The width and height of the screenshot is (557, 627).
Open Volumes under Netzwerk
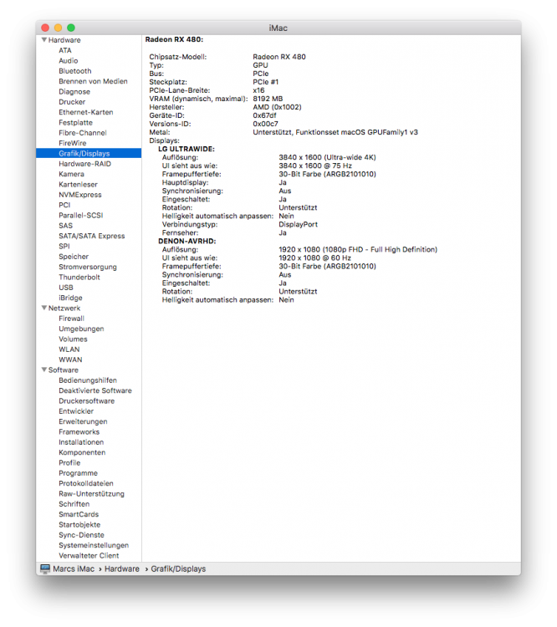73,339
